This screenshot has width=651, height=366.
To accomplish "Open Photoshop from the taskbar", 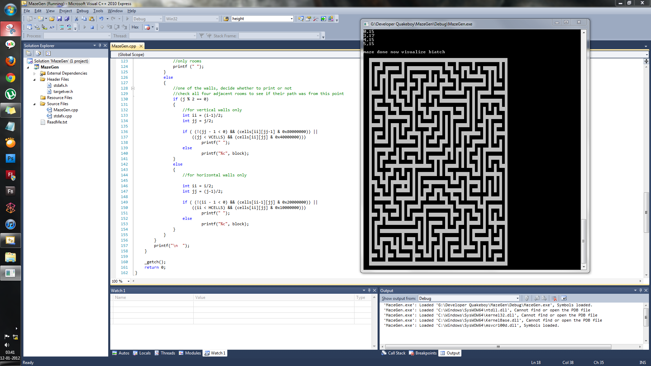I will (11, 158).
